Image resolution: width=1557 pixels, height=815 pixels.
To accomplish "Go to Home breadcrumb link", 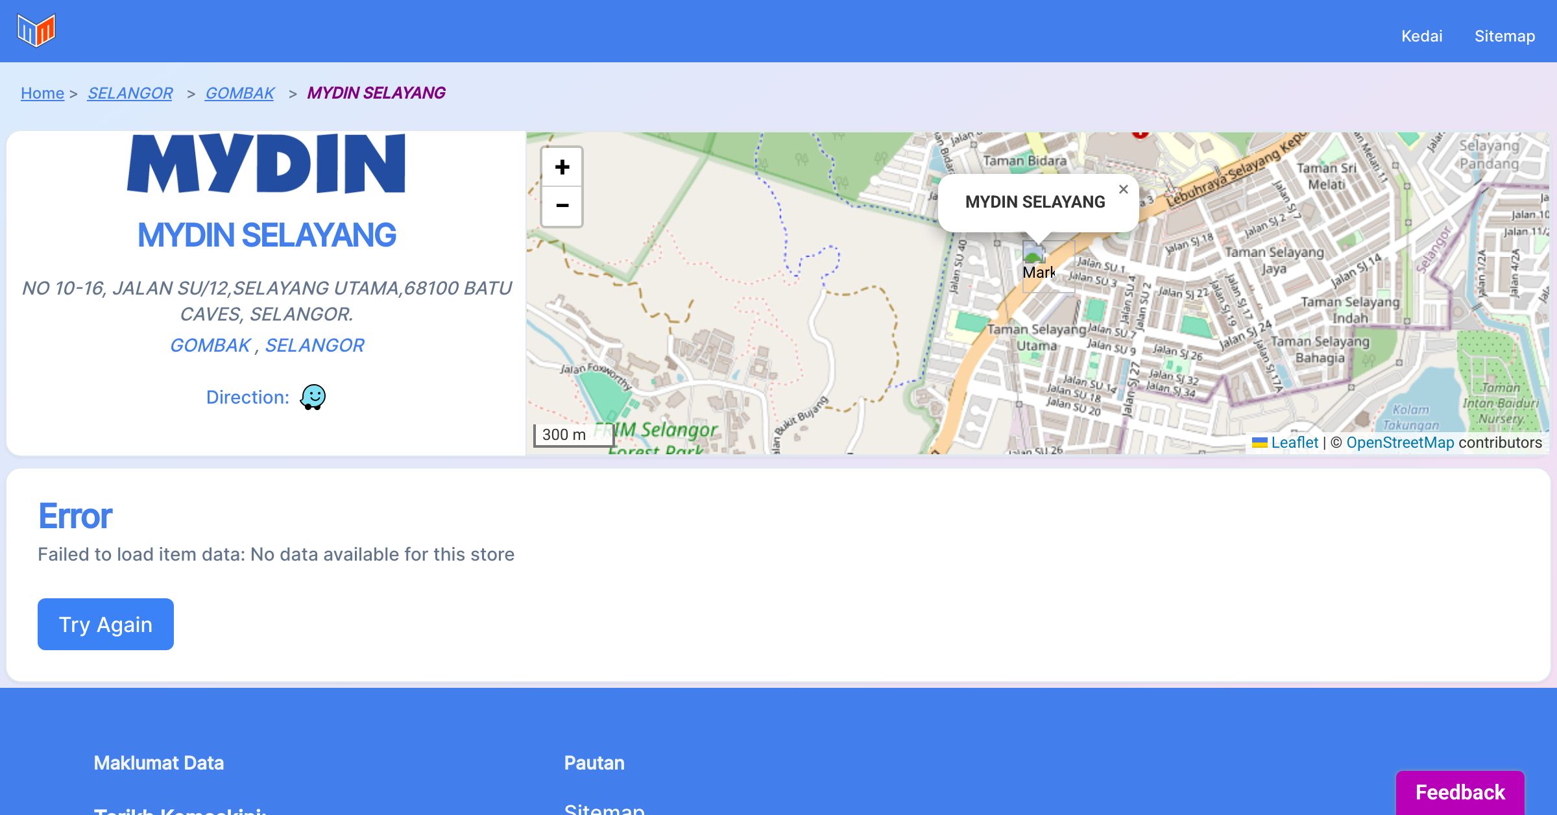I will pyautogui.click(x=42, y=93).
